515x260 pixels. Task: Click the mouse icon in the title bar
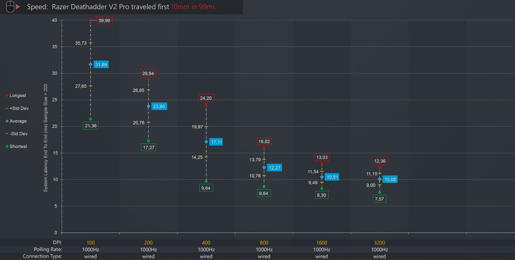pos(10,7)
